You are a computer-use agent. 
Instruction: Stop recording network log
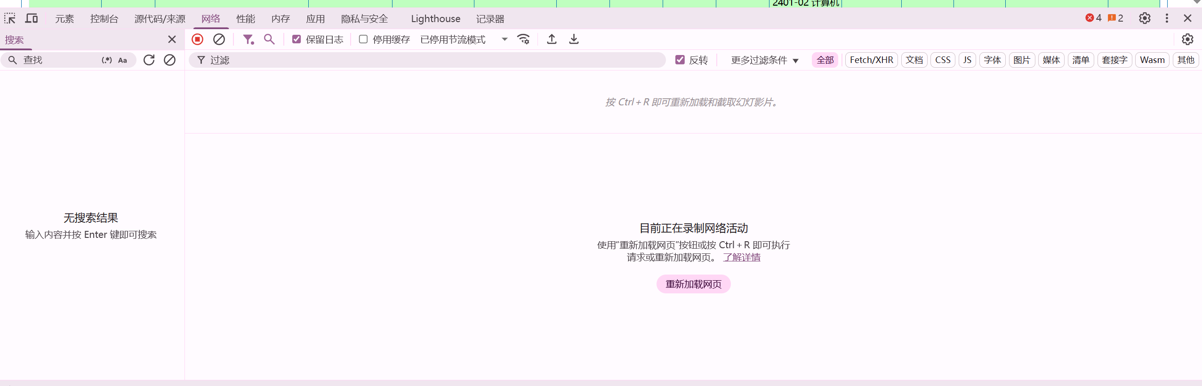pyautogui.click(x=198, y=39)
